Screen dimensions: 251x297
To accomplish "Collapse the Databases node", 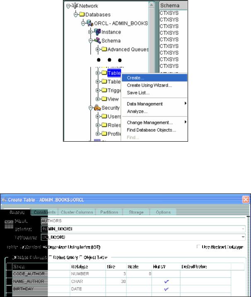I will pyautogui.click(x=75, y=14).
